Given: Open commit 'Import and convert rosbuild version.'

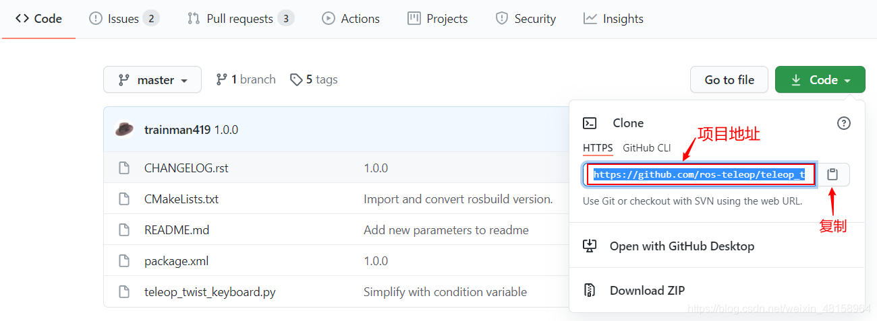Looking at the screenshot, I should click(458, 199).
